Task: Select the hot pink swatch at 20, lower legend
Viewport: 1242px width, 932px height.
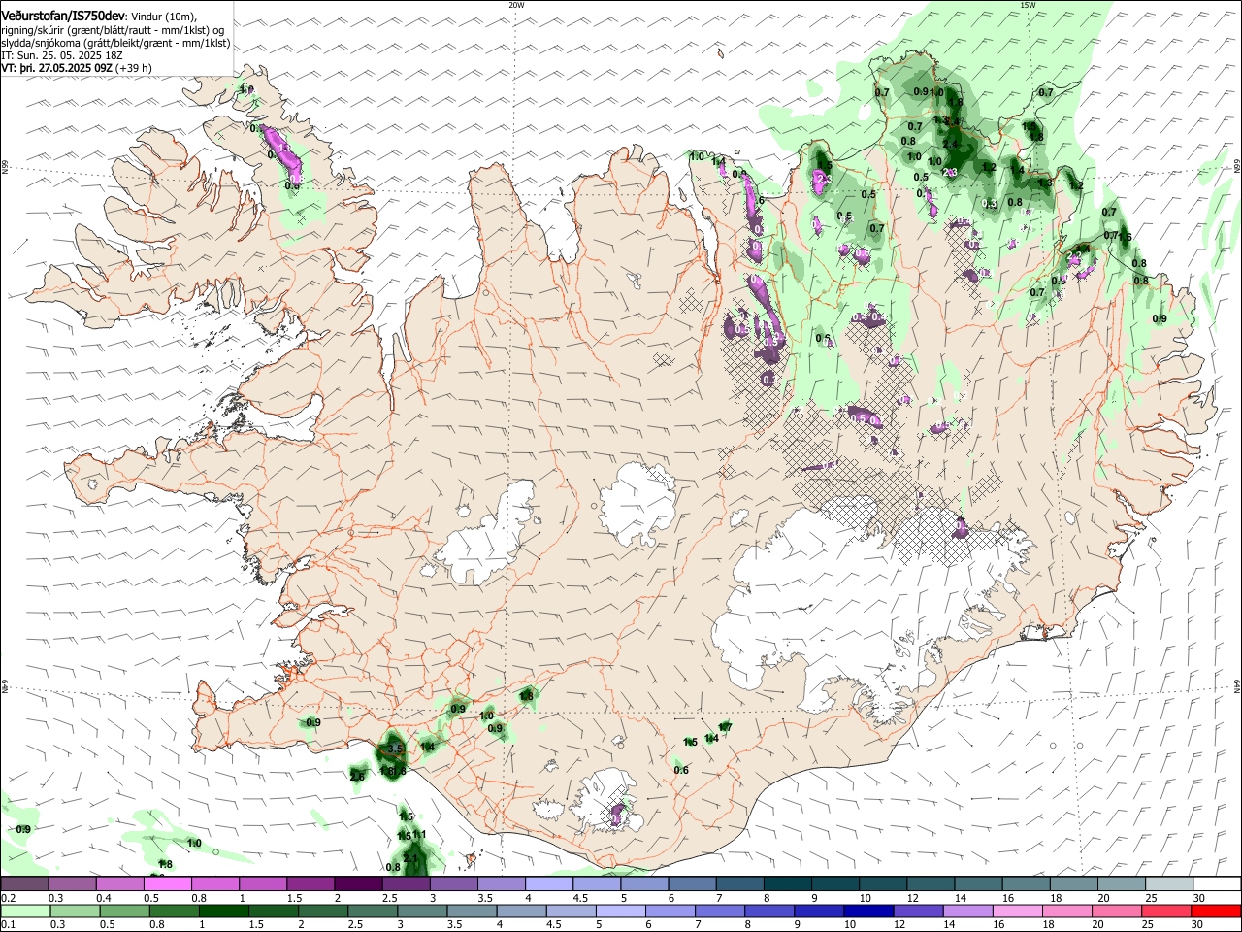Action: pos(1116,911)
